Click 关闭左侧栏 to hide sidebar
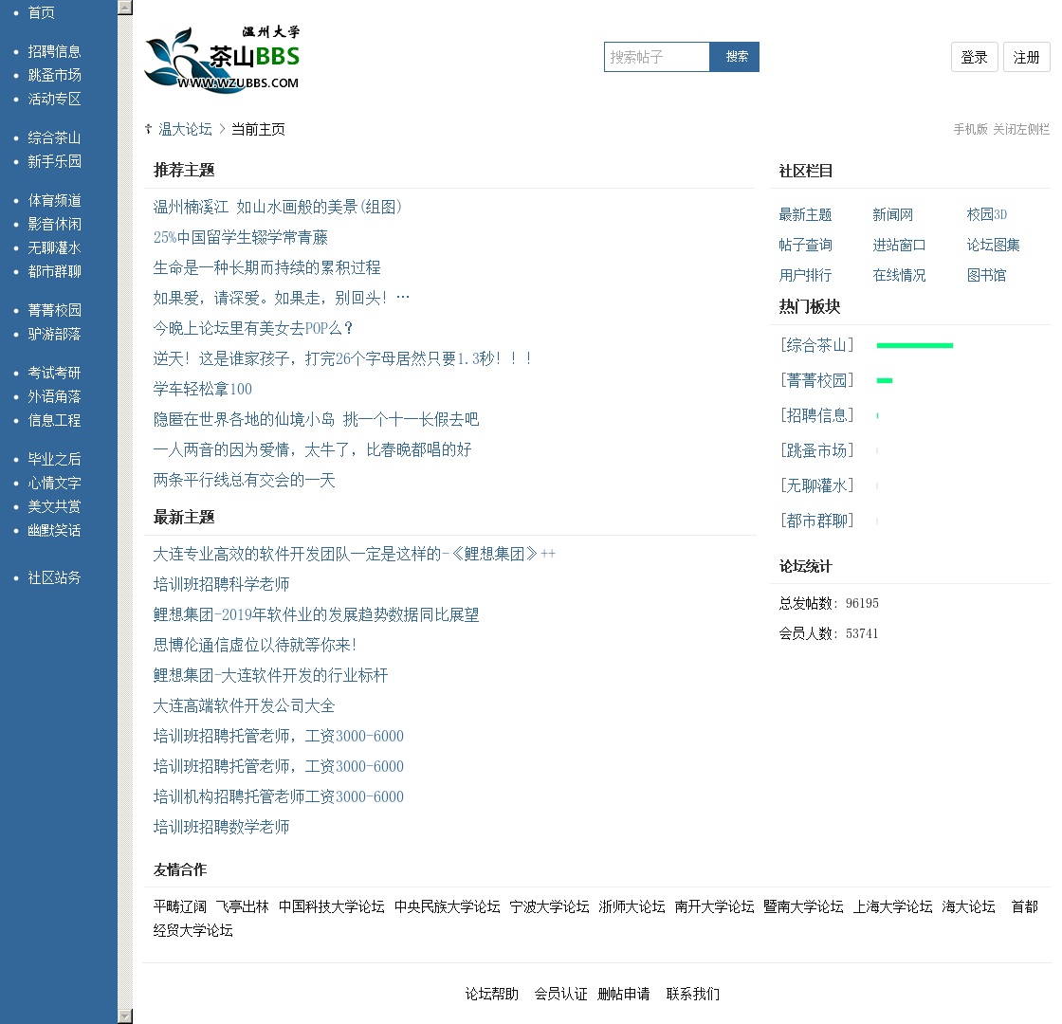Screen dimensions: 1062x1024 pos(1021,129)
